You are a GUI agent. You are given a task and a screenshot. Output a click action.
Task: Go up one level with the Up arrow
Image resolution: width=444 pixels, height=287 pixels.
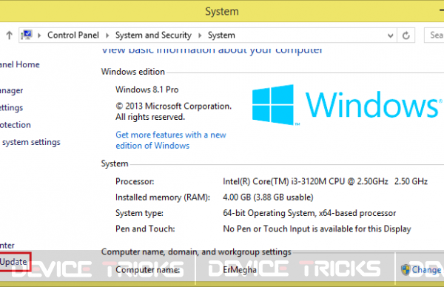coord(10,36)
